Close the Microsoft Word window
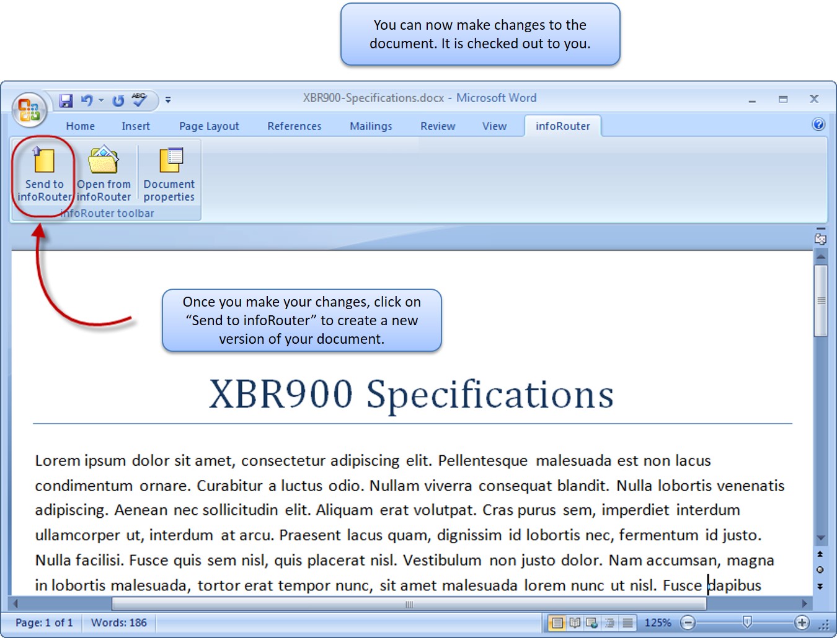The width and height of the screenshot is (837, 638). click(x=814, y=99)
